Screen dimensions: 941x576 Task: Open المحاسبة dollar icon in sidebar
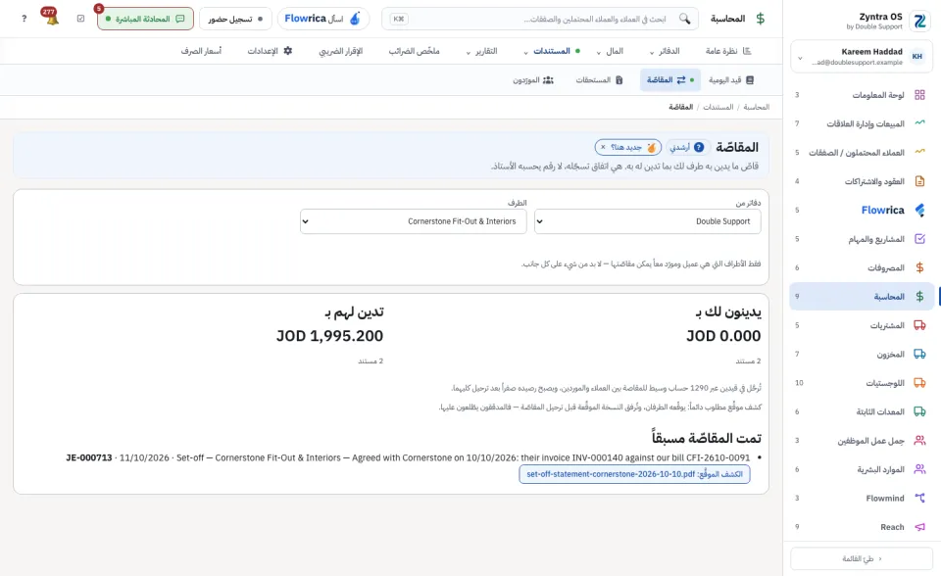(919, 297)
